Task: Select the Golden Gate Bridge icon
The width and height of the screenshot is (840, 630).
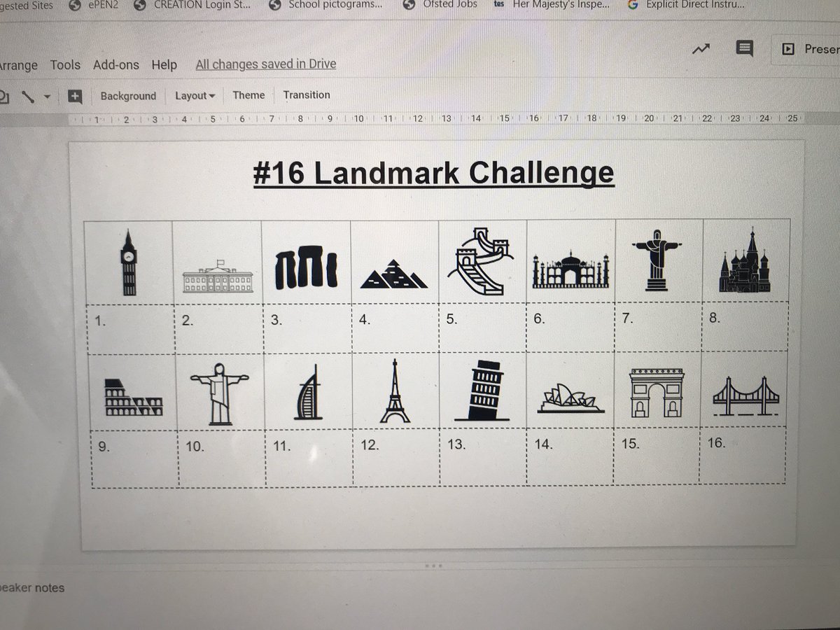Action: pyautogui.click(x=745, y=397)
